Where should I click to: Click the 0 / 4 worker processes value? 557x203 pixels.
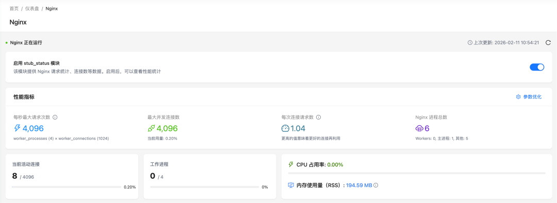coord(157,176)
